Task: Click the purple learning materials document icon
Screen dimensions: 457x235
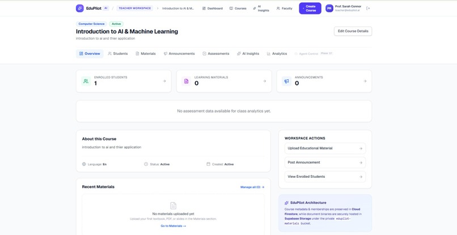Action: pyautogui.click(x=186, y=81)
